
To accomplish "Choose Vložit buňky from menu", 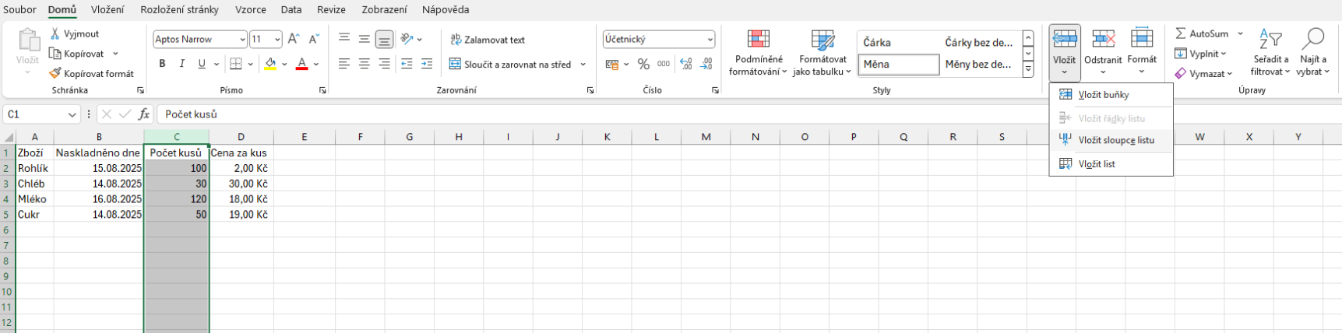I will pyautogui.click(x=1111, y=95).
